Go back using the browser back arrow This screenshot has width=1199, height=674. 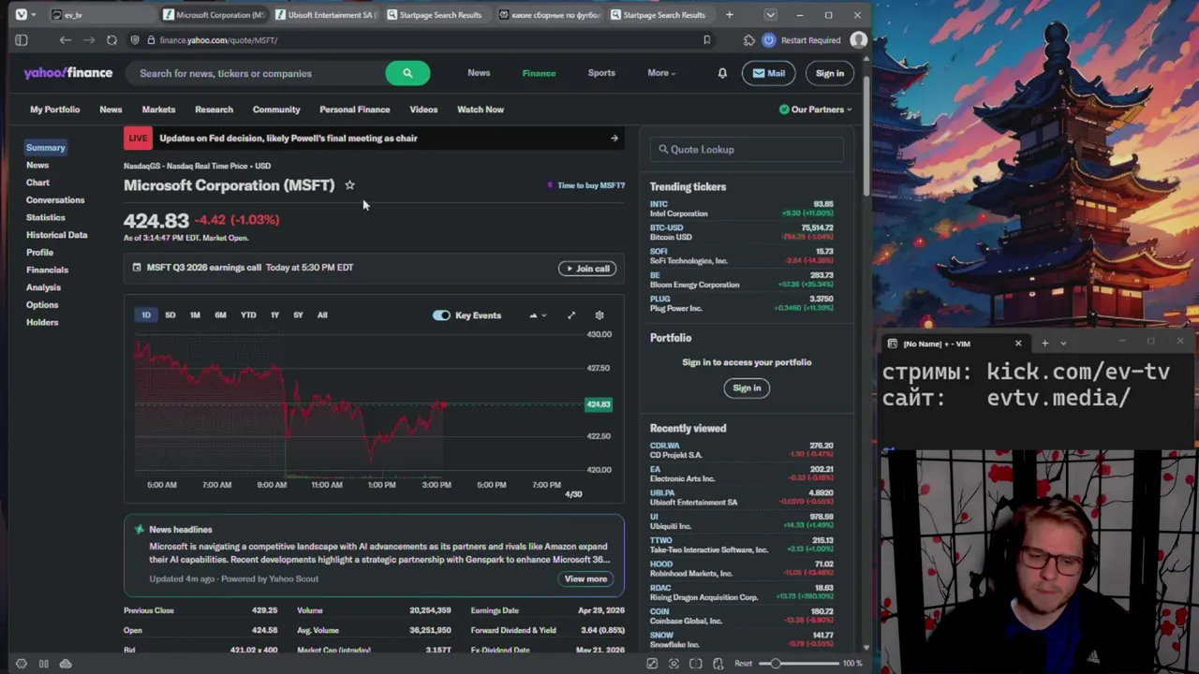click(x=65, y=40)
